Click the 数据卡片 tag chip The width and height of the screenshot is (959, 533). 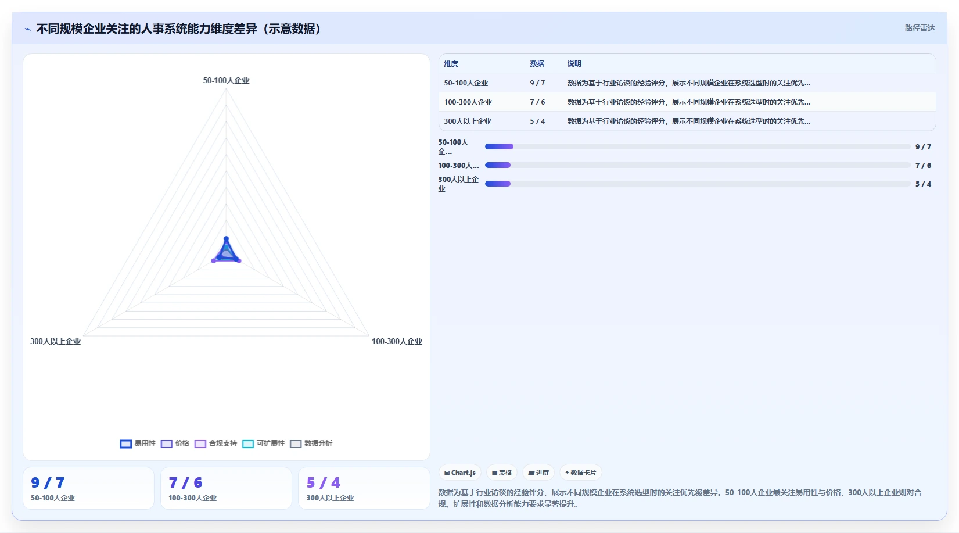581,473
